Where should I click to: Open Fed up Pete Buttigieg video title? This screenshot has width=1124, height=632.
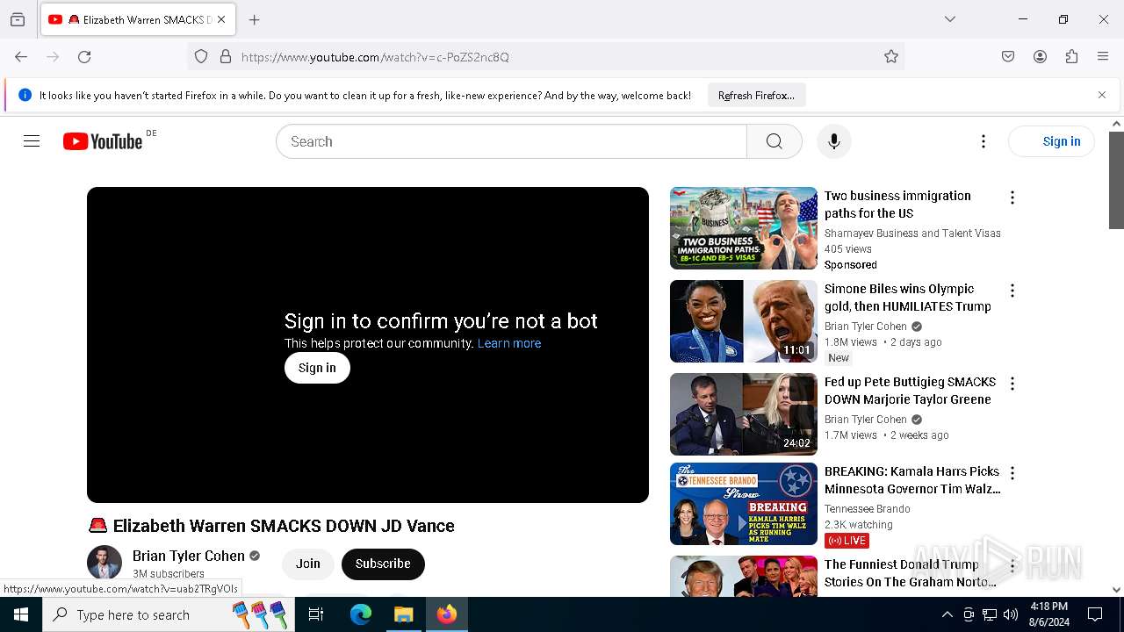(910, 391)
